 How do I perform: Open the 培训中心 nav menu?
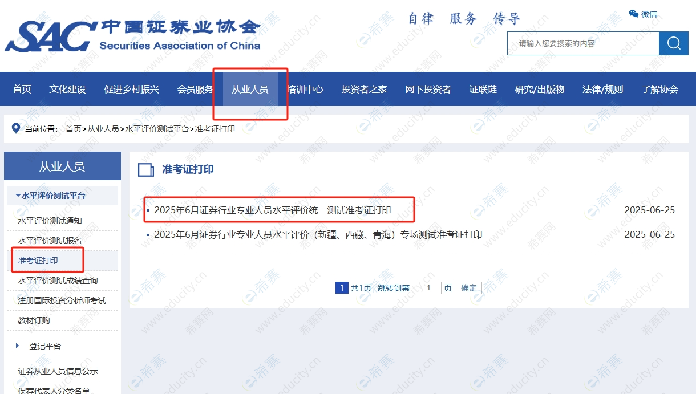[305, 89]
